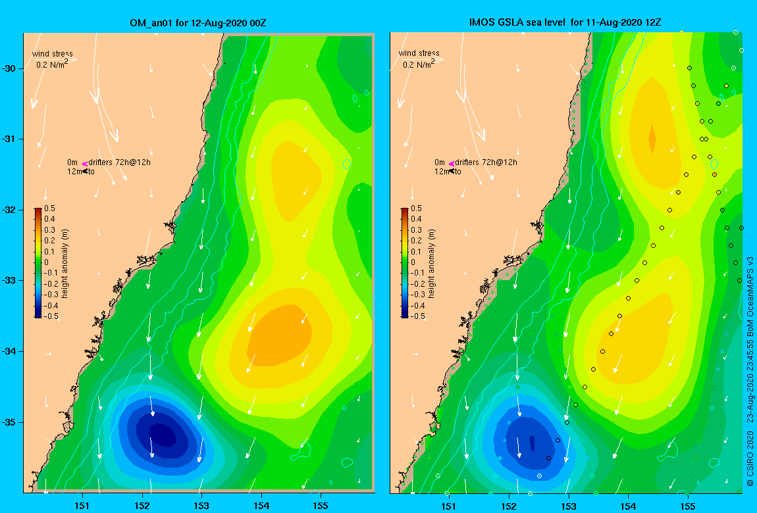757x513 pixels.
Task: Click longitude label 151 under OM_an01 map
Action: (82, 506)
